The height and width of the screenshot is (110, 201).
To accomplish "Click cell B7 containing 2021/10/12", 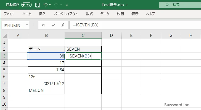I will [46, 84].
